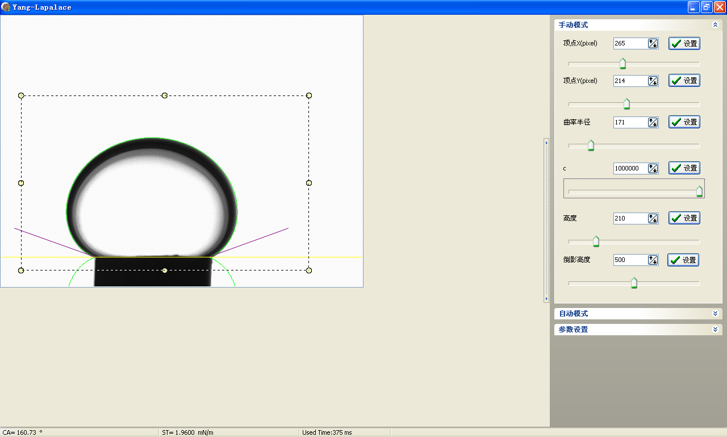The height and width of the screenshot is (437, 727).
Task: Click spinner icon beside 顶点Y(pixel) field
Action: click(x=653, y=81)
